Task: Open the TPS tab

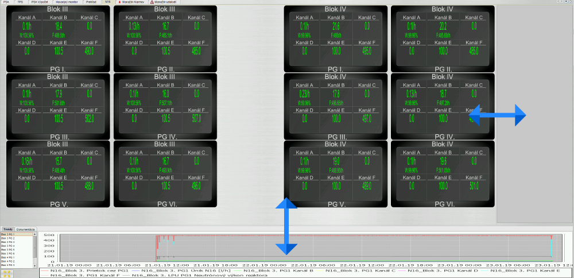Action: coord(20,2)
